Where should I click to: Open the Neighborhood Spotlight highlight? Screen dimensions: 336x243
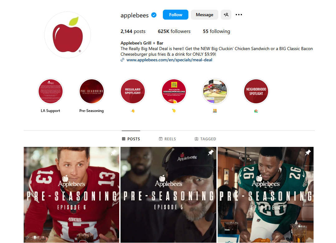(256, 91)
